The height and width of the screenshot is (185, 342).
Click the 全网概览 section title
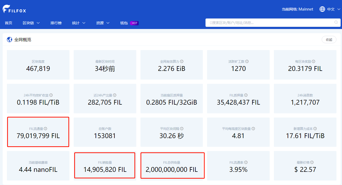click(23, 40)
